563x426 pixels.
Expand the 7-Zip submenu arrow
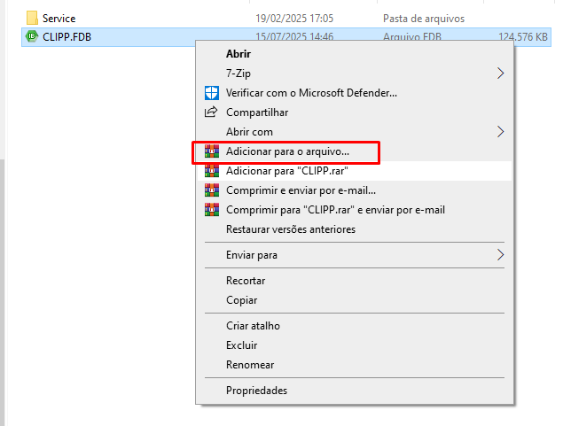500,73
